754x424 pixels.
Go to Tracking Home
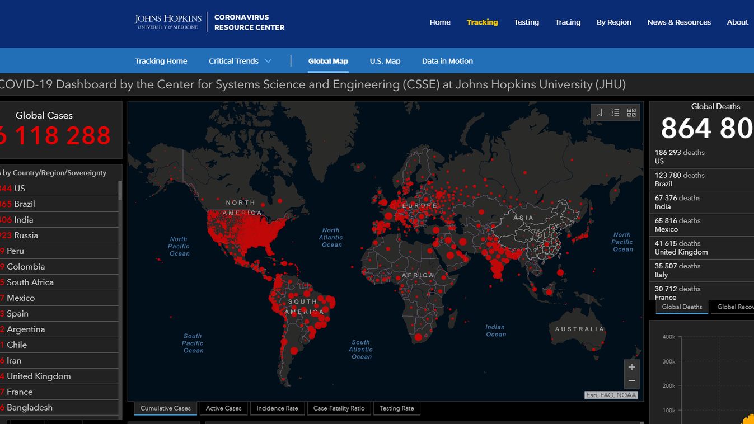(x=161, y=61)
